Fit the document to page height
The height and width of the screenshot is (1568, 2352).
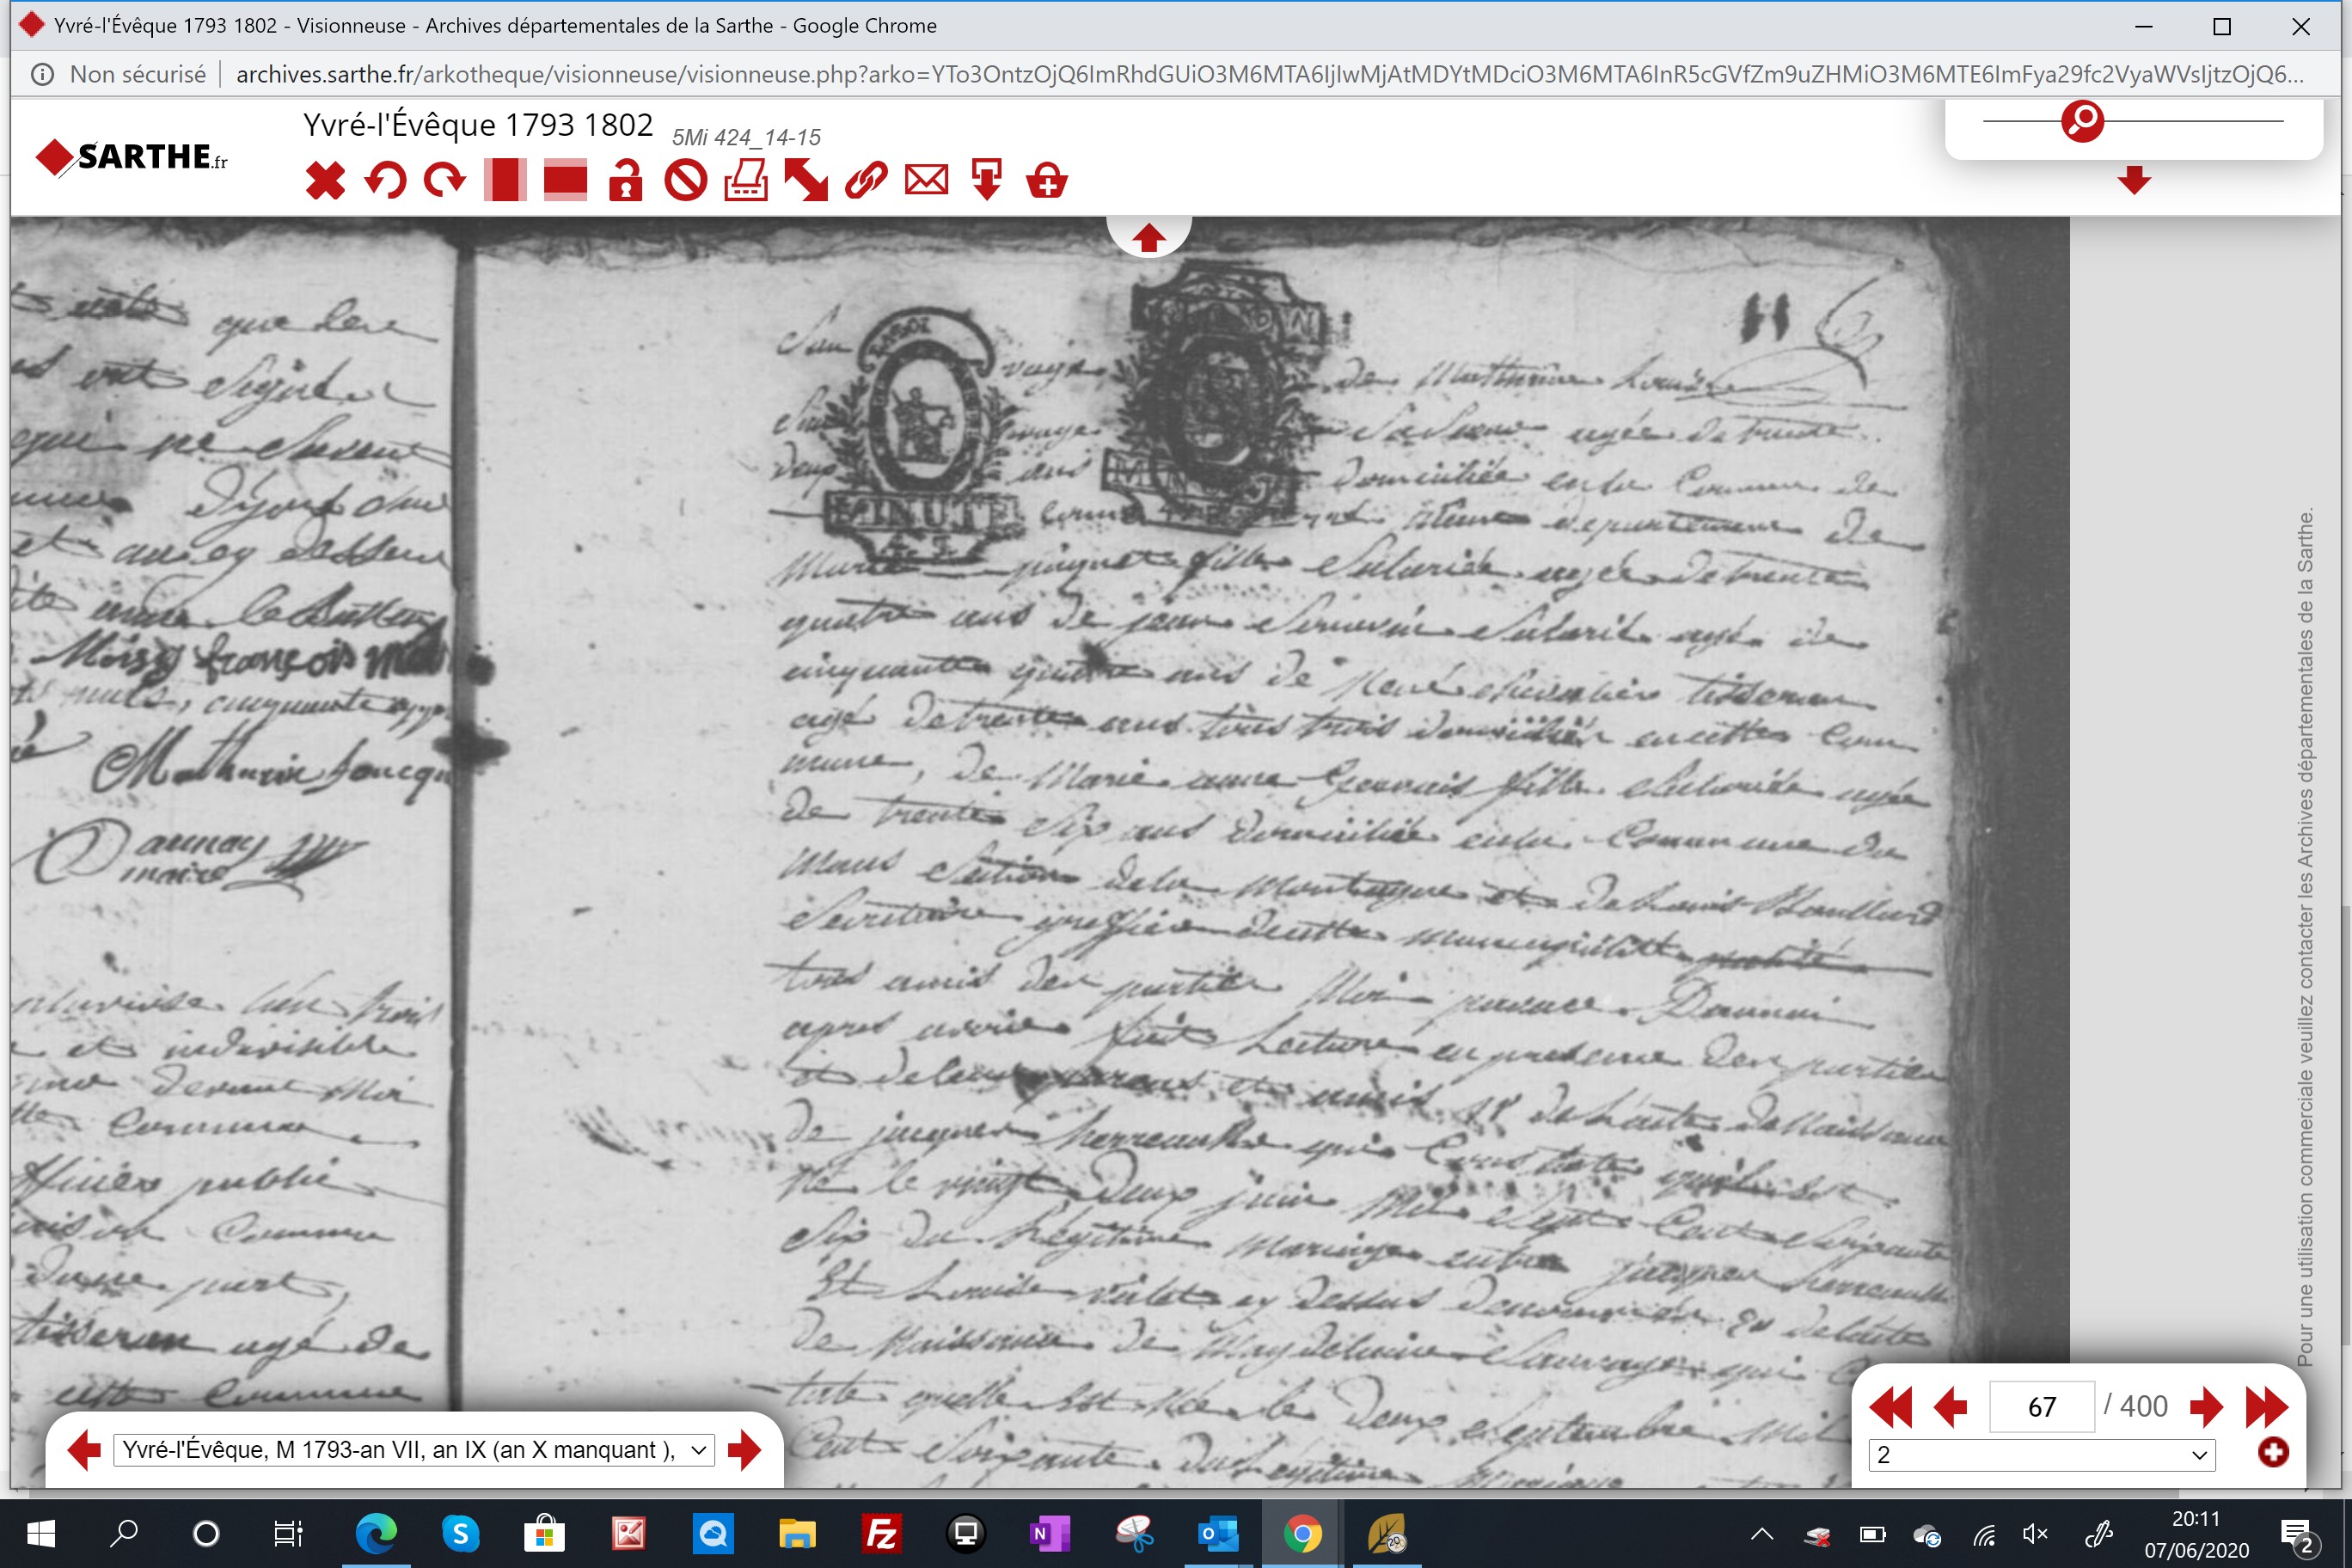click(505, 181)
